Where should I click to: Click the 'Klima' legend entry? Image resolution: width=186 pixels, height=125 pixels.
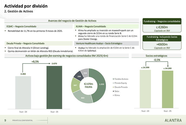pos(116,95)
